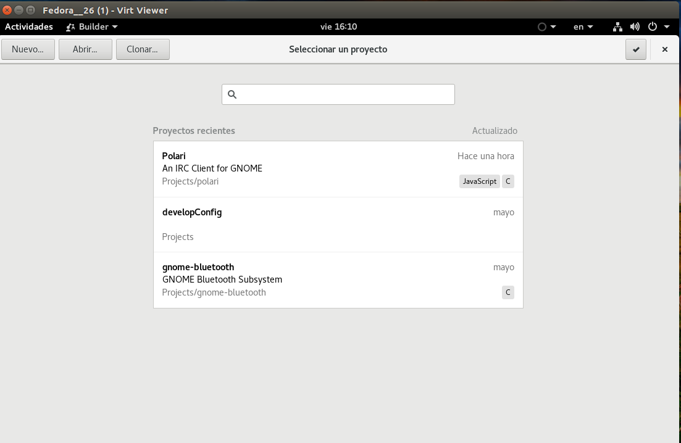Click the 'mayo' date on the developConfig row
Viewport: 681px width, 443px height.
(x=503, y=213)
